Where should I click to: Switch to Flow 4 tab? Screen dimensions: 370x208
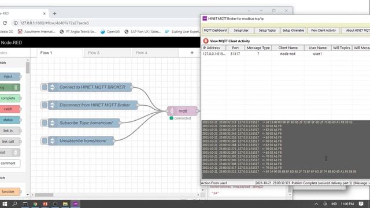tap(156, 53)
